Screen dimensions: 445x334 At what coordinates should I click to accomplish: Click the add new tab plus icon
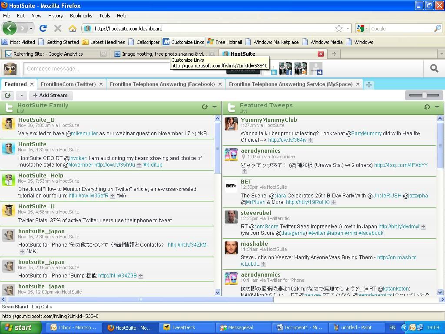[x=369, y=84]
